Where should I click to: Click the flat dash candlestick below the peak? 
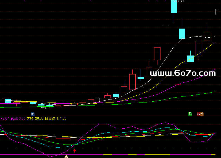coord(165,25)
